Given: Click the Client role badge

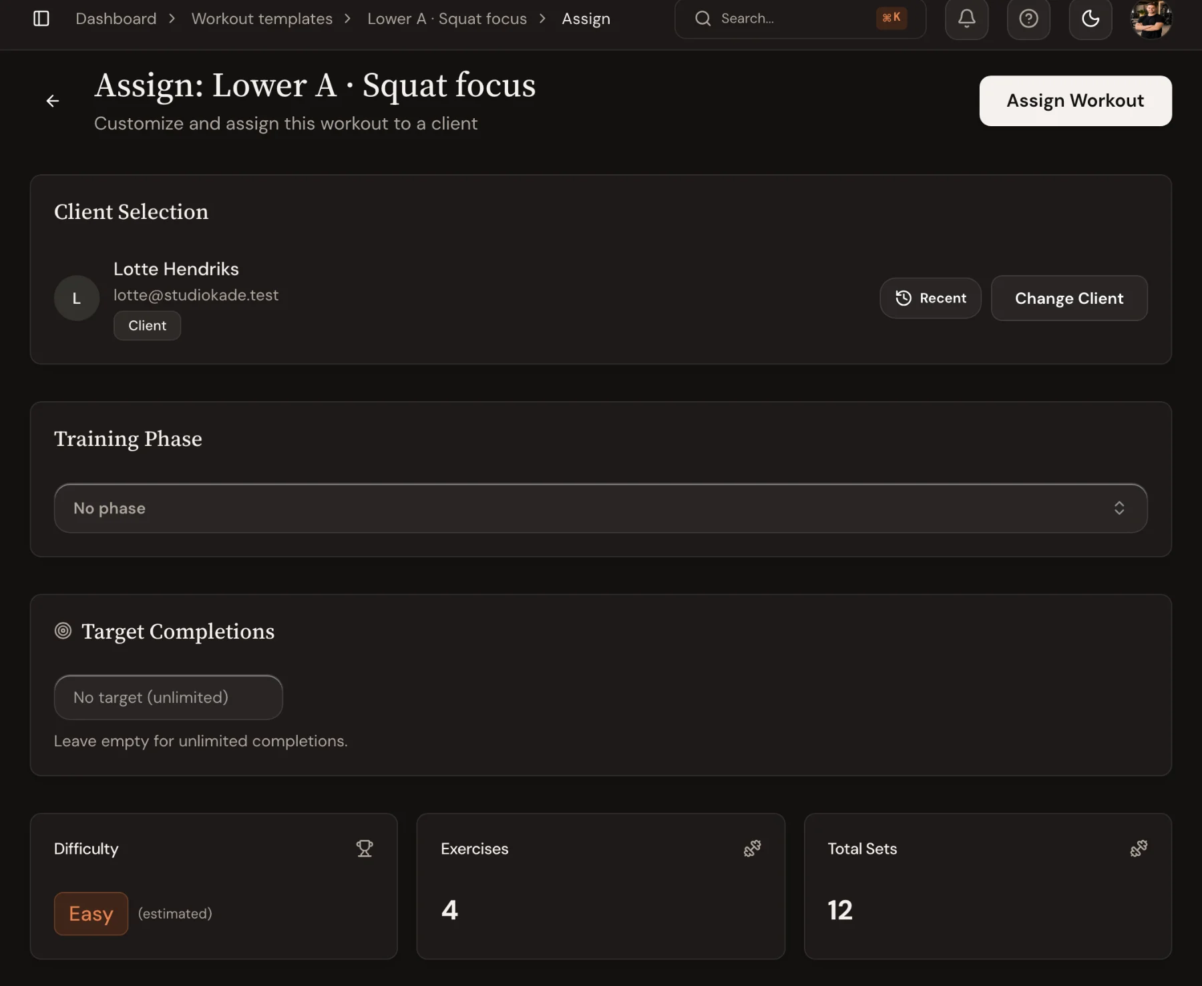Looking at the screenshot, I should (x=147, y=326).
